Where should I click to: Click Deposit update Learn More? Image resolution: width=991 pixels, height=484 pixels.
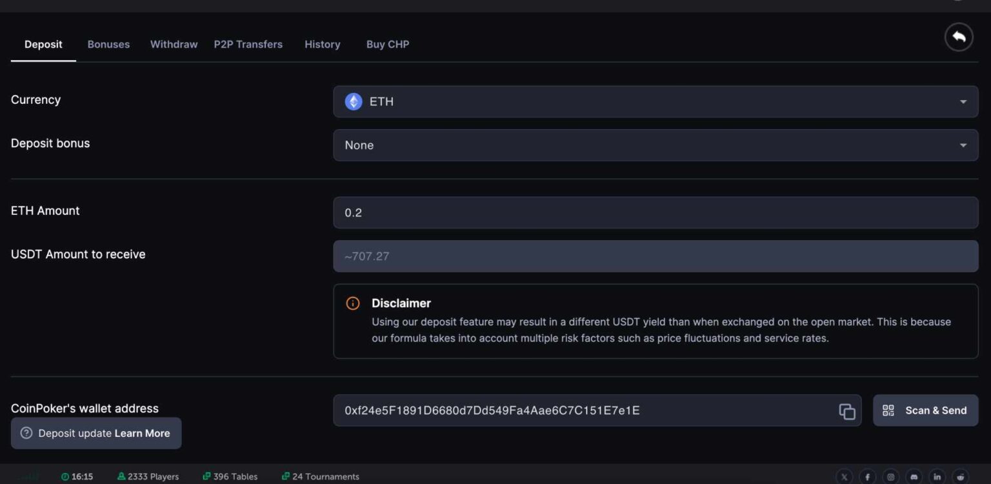[96, 433]
